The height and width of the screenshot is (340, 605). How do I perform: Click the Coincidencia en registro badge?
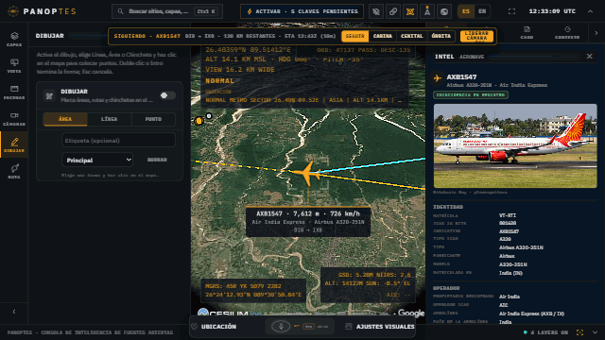(x=471, y=94)
